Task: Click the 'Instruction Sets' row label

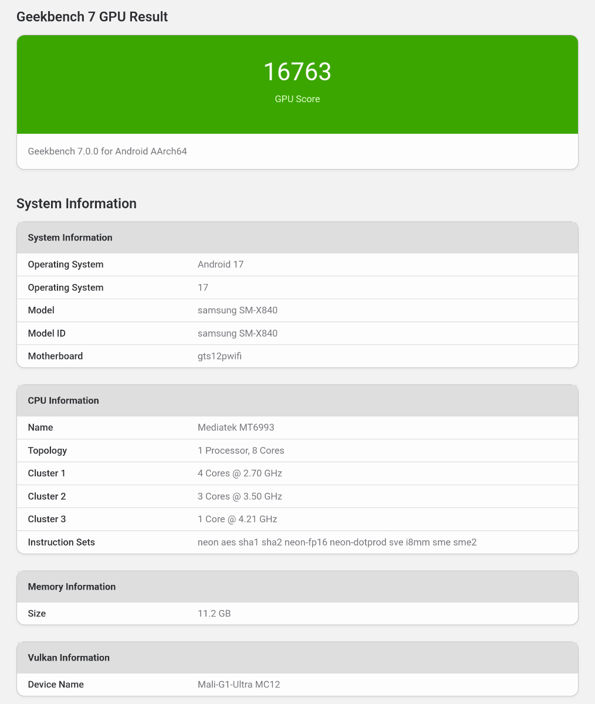Action: coord(62,542)
